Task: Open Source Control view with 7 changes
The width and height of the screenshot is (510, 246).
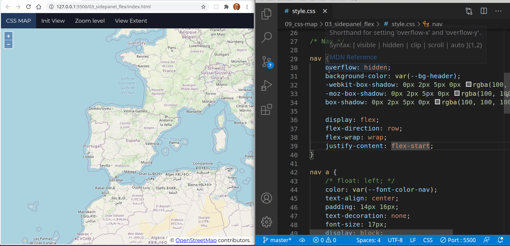Action: click(266, 62)
